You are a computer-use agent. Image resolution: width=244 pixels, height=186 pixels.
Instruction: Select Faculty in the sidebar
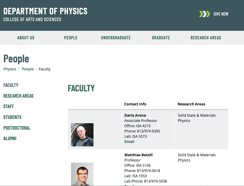(x=11, y=85)
